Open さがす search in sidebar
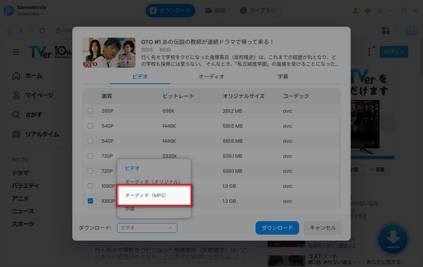The width and height of the screenshot is (423, 267). tap(27, 115)
